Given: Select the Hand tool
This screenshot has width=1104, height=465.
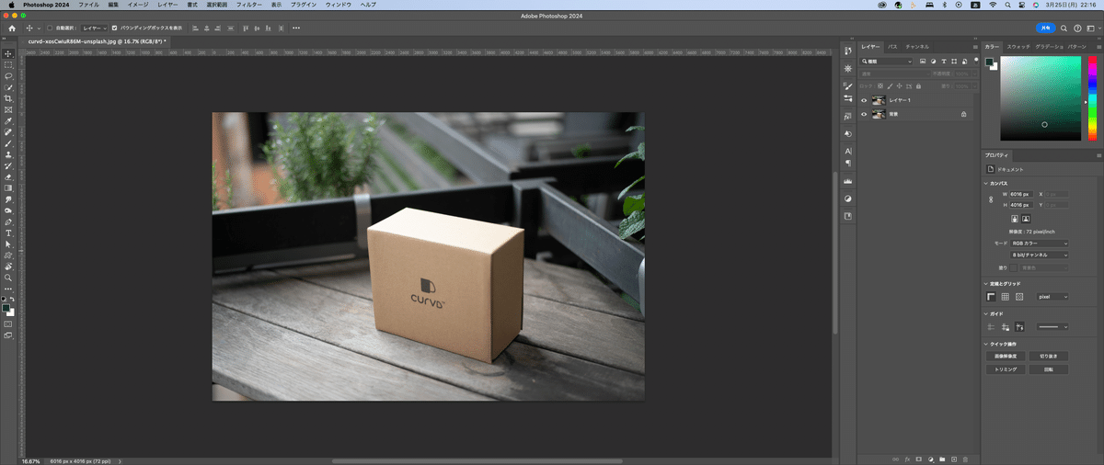Looking at the screenshot, I should point(8,266).
